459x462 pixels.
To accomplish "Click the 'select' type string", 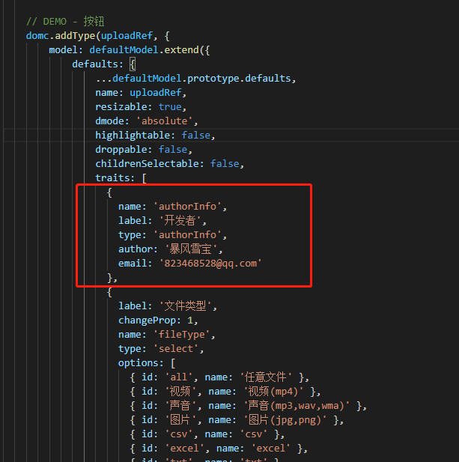I will 175,348.
